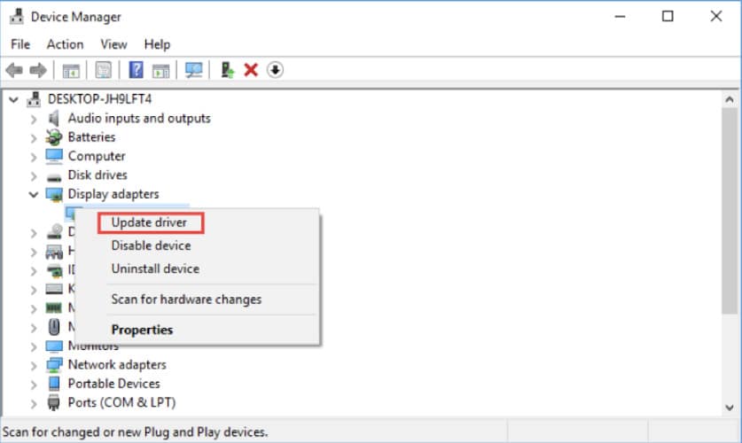
Task: Click the Network adapters category icon
Action: [x=54, y=364]
